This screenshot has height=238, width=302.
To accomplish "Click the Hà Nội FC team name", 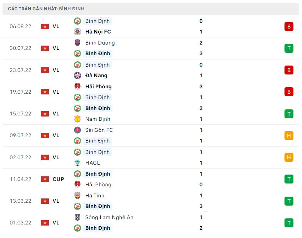I will pos(98,32).
